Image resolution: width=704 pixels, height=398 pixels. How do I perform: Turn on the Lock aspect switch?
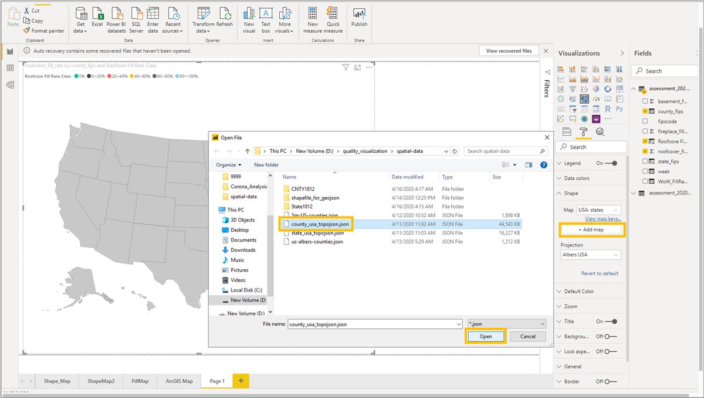pos(611,352)
